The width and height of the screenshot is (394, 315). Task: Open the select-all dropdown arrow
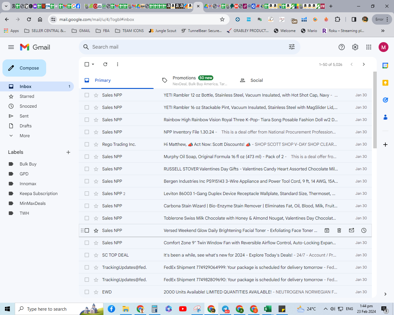(93, 64)
